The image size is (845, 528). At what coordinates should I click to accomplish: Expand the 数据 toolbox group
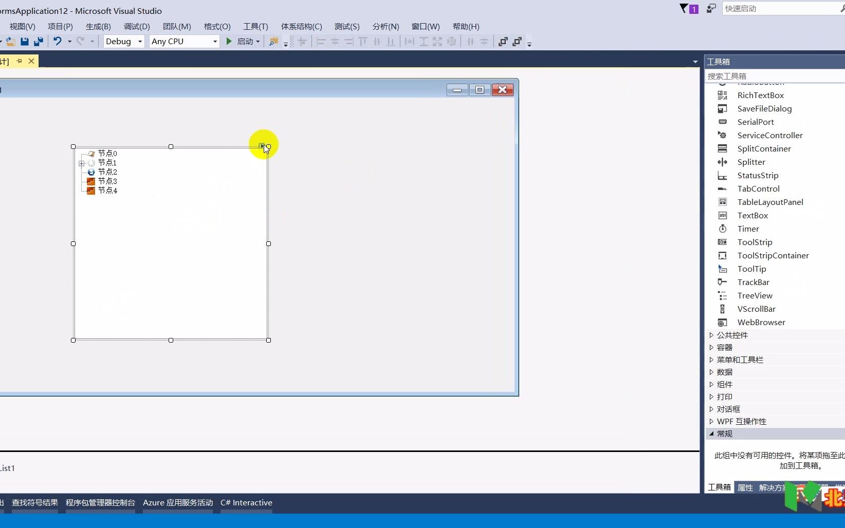tap(711, 372)
